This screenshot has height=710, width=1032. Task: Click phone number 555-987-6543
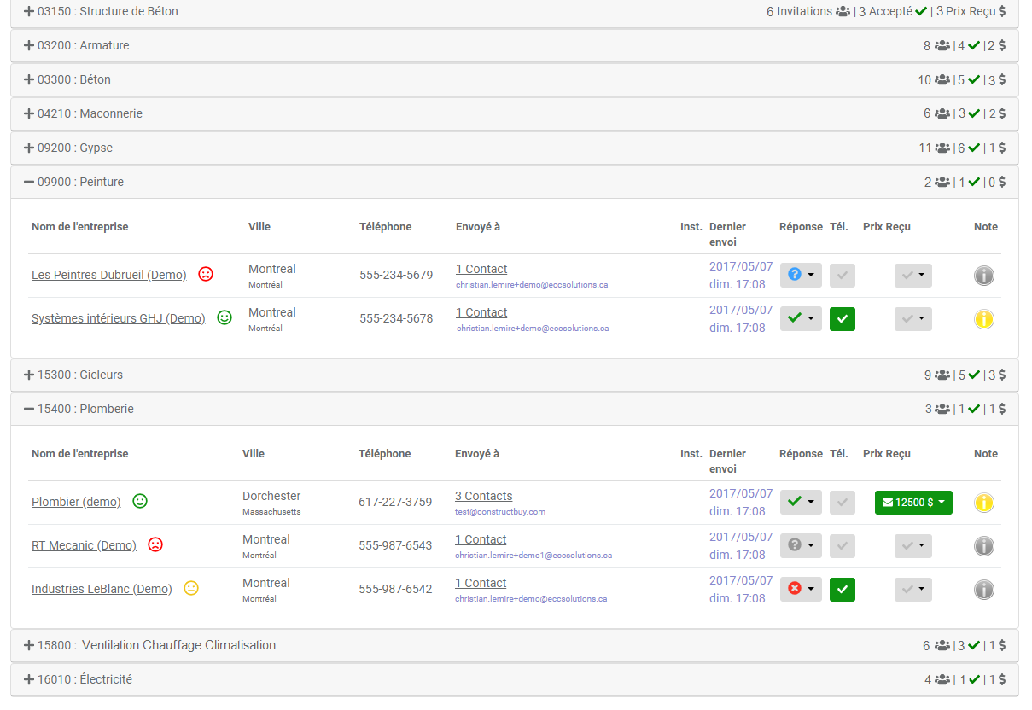tap(395, 545)
